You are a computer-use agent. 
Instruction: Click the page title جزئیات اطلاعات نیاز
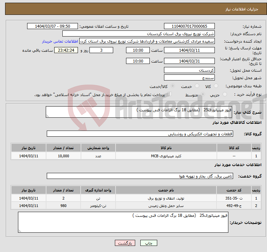242,9
